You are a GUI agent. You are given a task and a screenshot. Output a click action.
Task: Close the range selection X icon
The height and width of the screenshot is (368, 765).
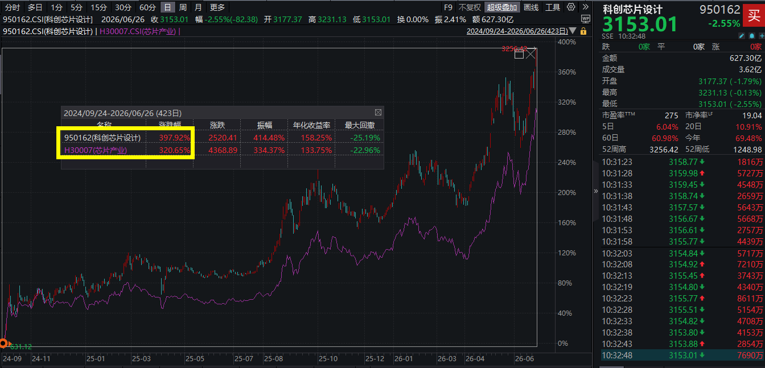coord(530,53)
